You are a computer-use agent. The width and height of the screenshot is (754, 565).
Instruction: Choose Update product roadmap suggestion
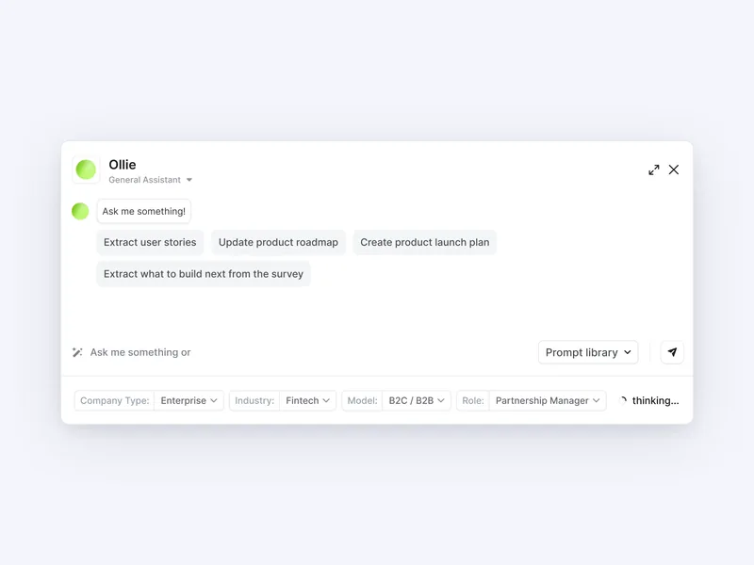[x=278, y=242]
